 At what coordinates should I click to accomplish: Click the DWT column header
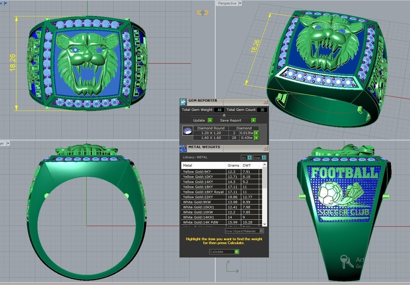(x=250, y=165)
